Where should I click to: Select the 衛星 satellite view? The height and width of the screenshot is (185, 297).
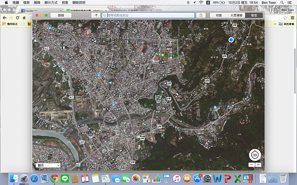[x=254, y=15]
